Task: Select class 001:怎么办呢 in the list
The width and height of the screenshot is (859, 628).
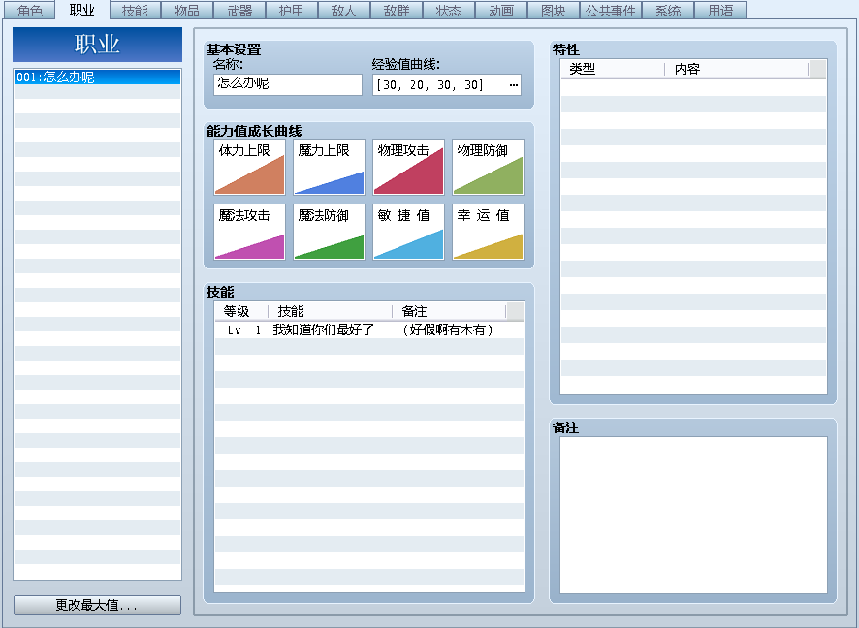Action: coord(97,78)
